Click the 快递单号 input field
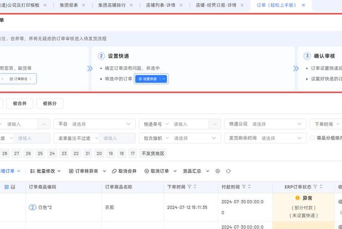Viewport: 342px width, 229px height. point(190,124)
